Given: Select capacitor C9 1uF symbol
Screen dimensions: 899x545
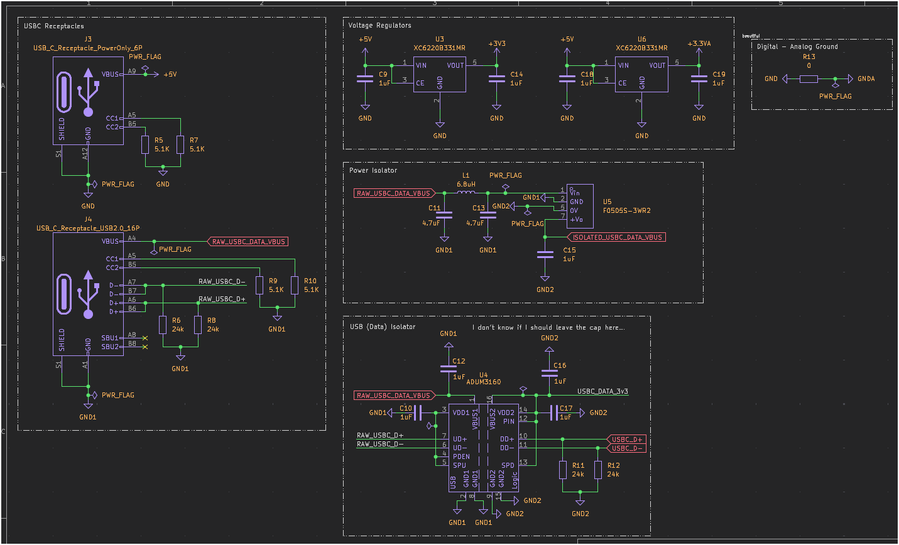Looking at the screenshot, I should pyautogui.click(x=364, y=80).
